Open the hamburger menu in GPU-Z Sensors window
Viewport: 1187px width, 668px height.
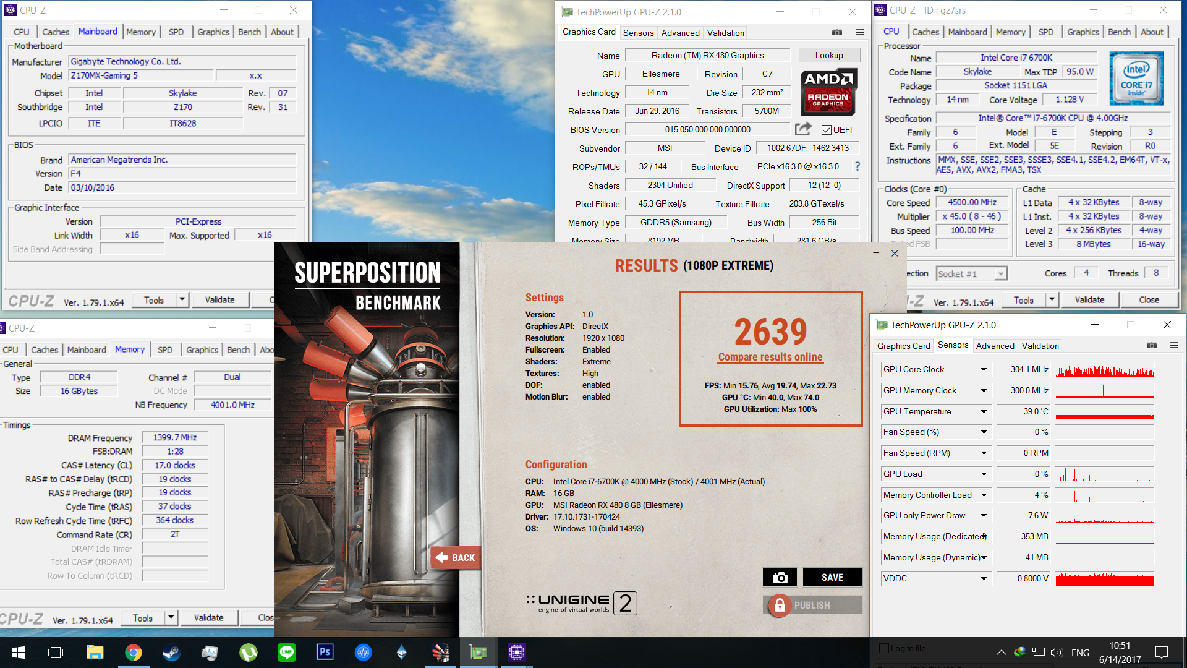1174,345
